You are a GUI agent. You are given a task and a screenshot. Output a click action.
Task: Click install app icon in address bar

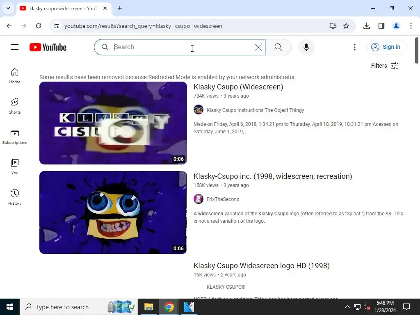click(x=333, y=26)
